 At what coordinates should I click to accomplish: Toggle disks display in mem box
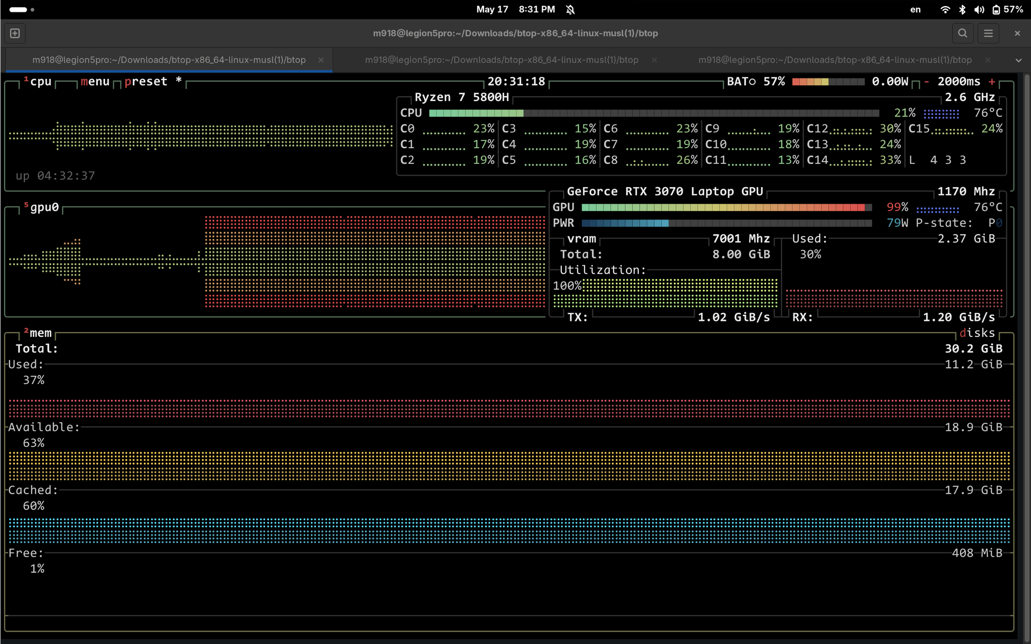coord(977,333)
